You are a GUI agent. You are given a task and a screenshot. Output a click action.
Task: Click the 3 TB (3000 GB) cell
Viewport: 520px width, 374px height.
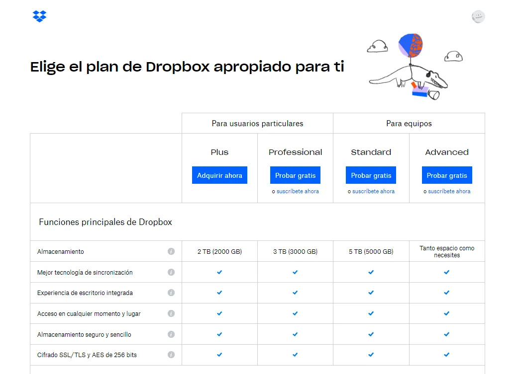(295, 251)
